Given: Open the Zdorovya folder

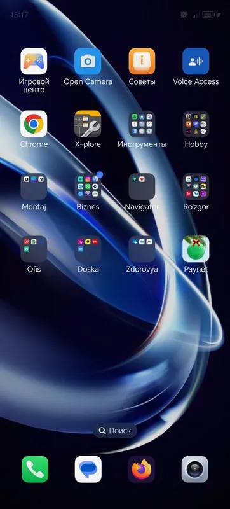Looking at the screenshot, I should [x=142, y=249].
